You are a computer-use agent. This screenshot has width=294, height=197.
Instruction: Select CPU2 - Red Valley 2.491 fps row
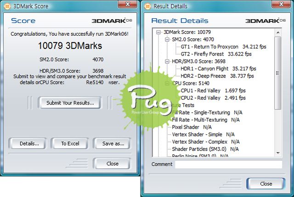click(213, 98)
